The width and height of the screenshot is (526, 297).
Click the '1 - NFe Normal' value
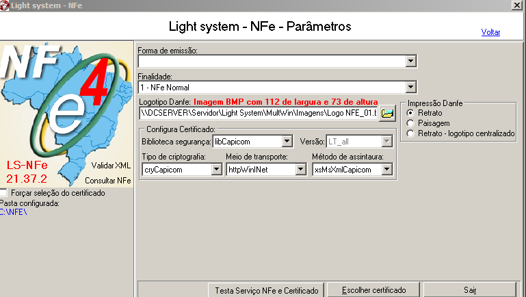(165, 88)
